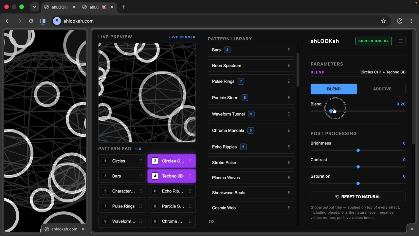This screenshot has height=236, width=419.
Task: Click the Brightness slider handle
Action: tap(358, 150)
